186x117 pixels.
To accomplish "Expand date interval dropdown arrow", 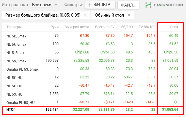I will (x=56, y=5).
